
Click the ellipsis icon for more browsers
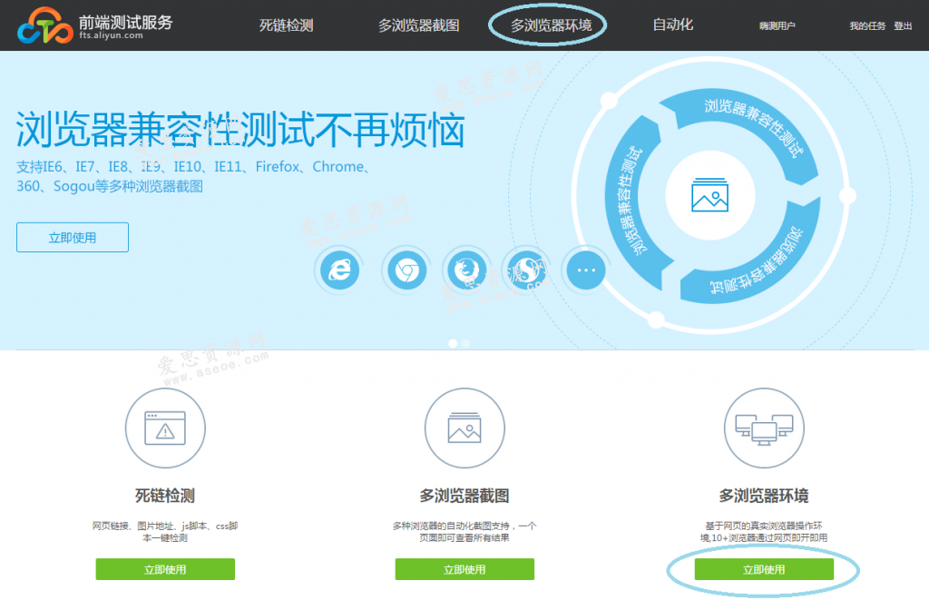[585, 270]
